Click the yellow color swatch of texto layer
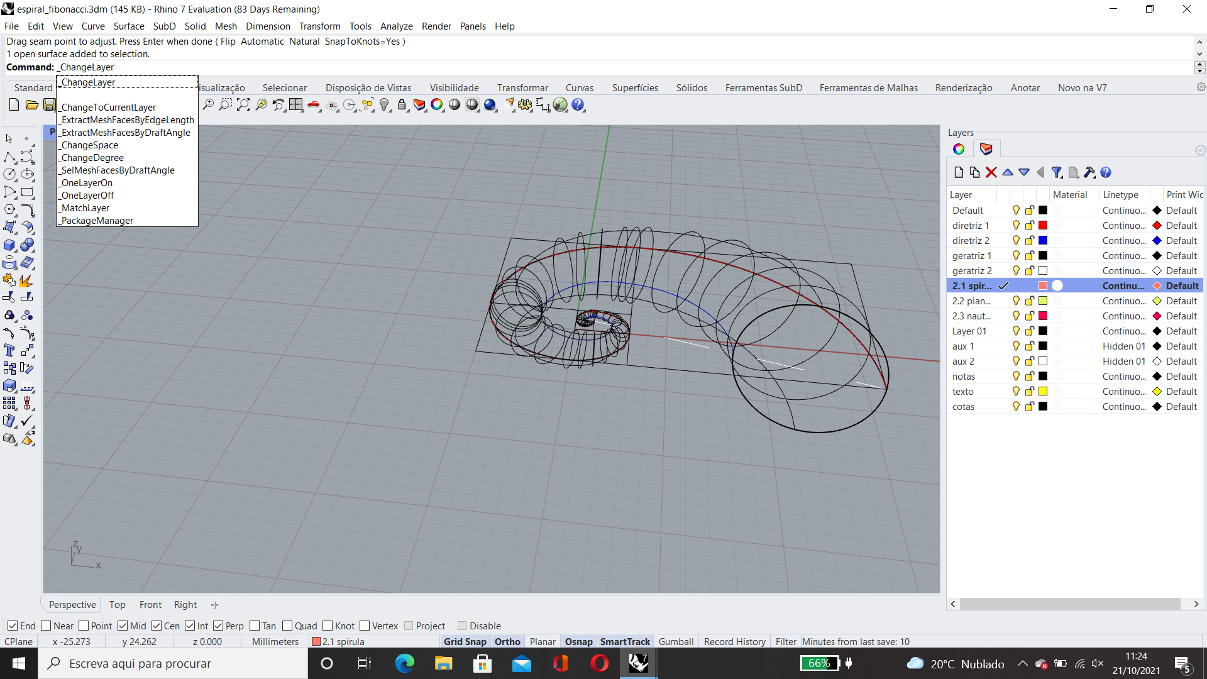The width and height of the screenshot is (1207, 679). click(1043, 391)
